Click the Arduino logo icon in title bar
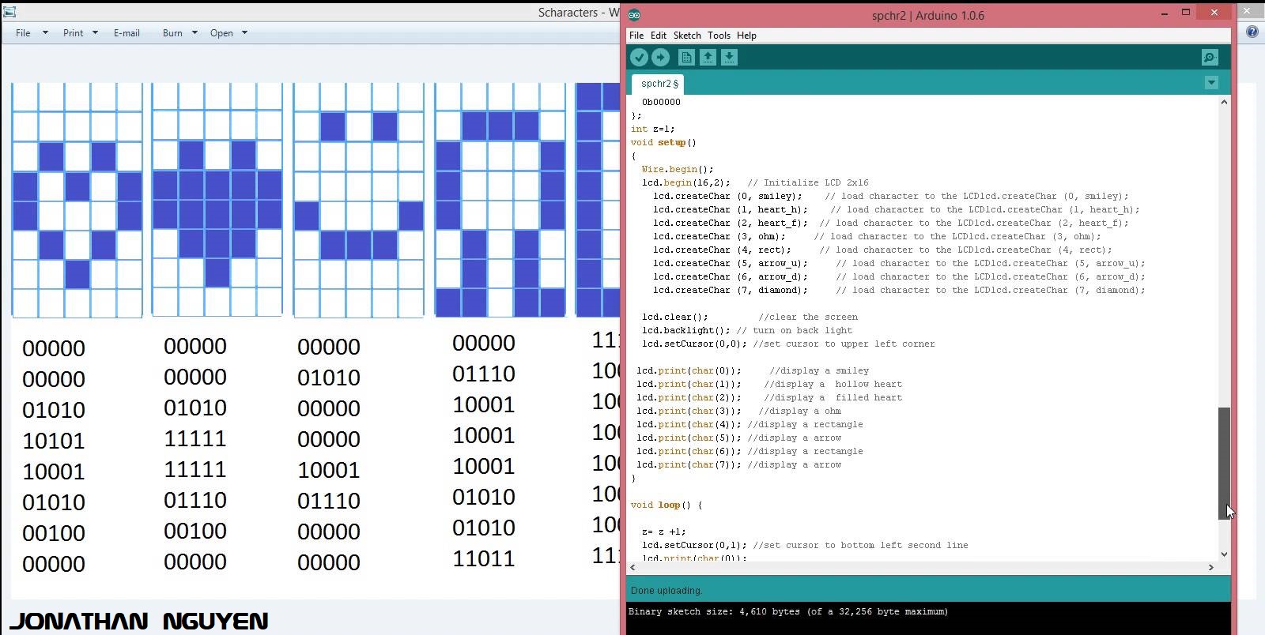This screenshot has height=635, width=1265. pos(634,15)
